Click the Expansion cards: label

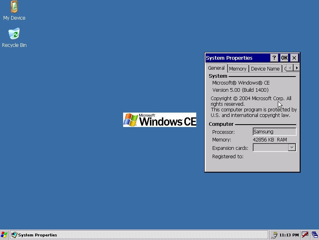(230, 148)
